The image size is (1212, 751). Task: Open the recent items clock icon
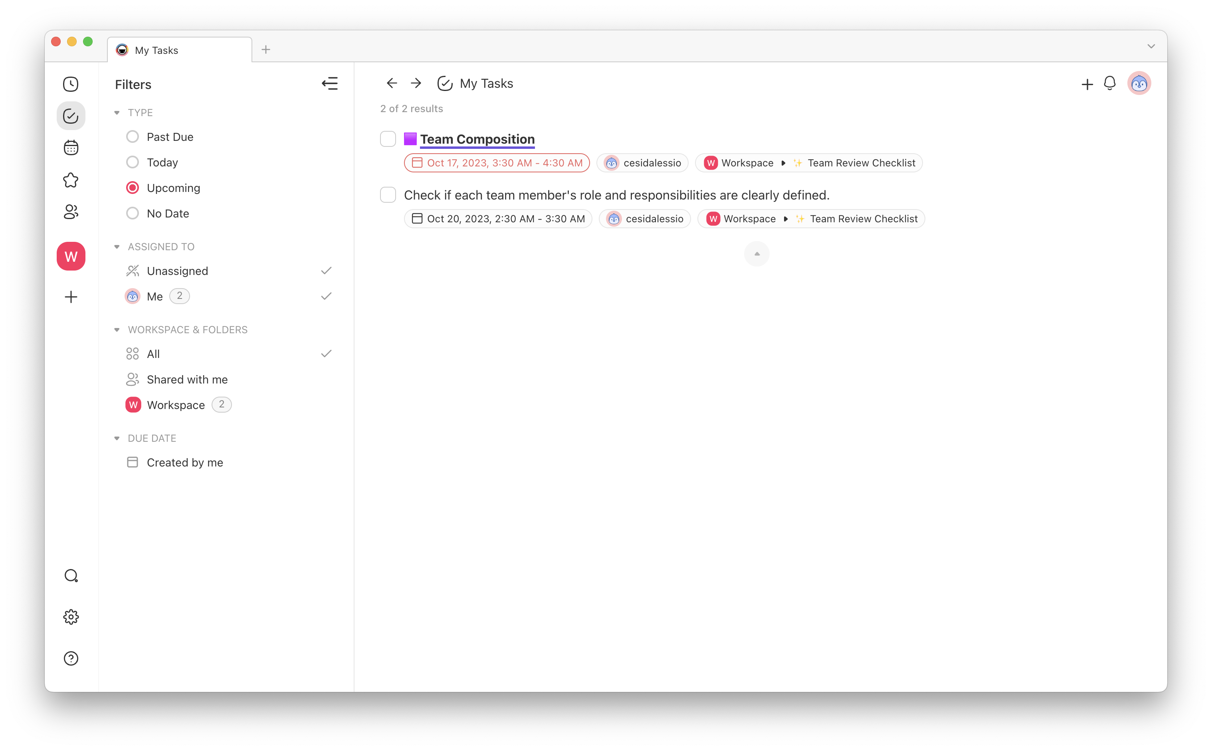point(71,84)
